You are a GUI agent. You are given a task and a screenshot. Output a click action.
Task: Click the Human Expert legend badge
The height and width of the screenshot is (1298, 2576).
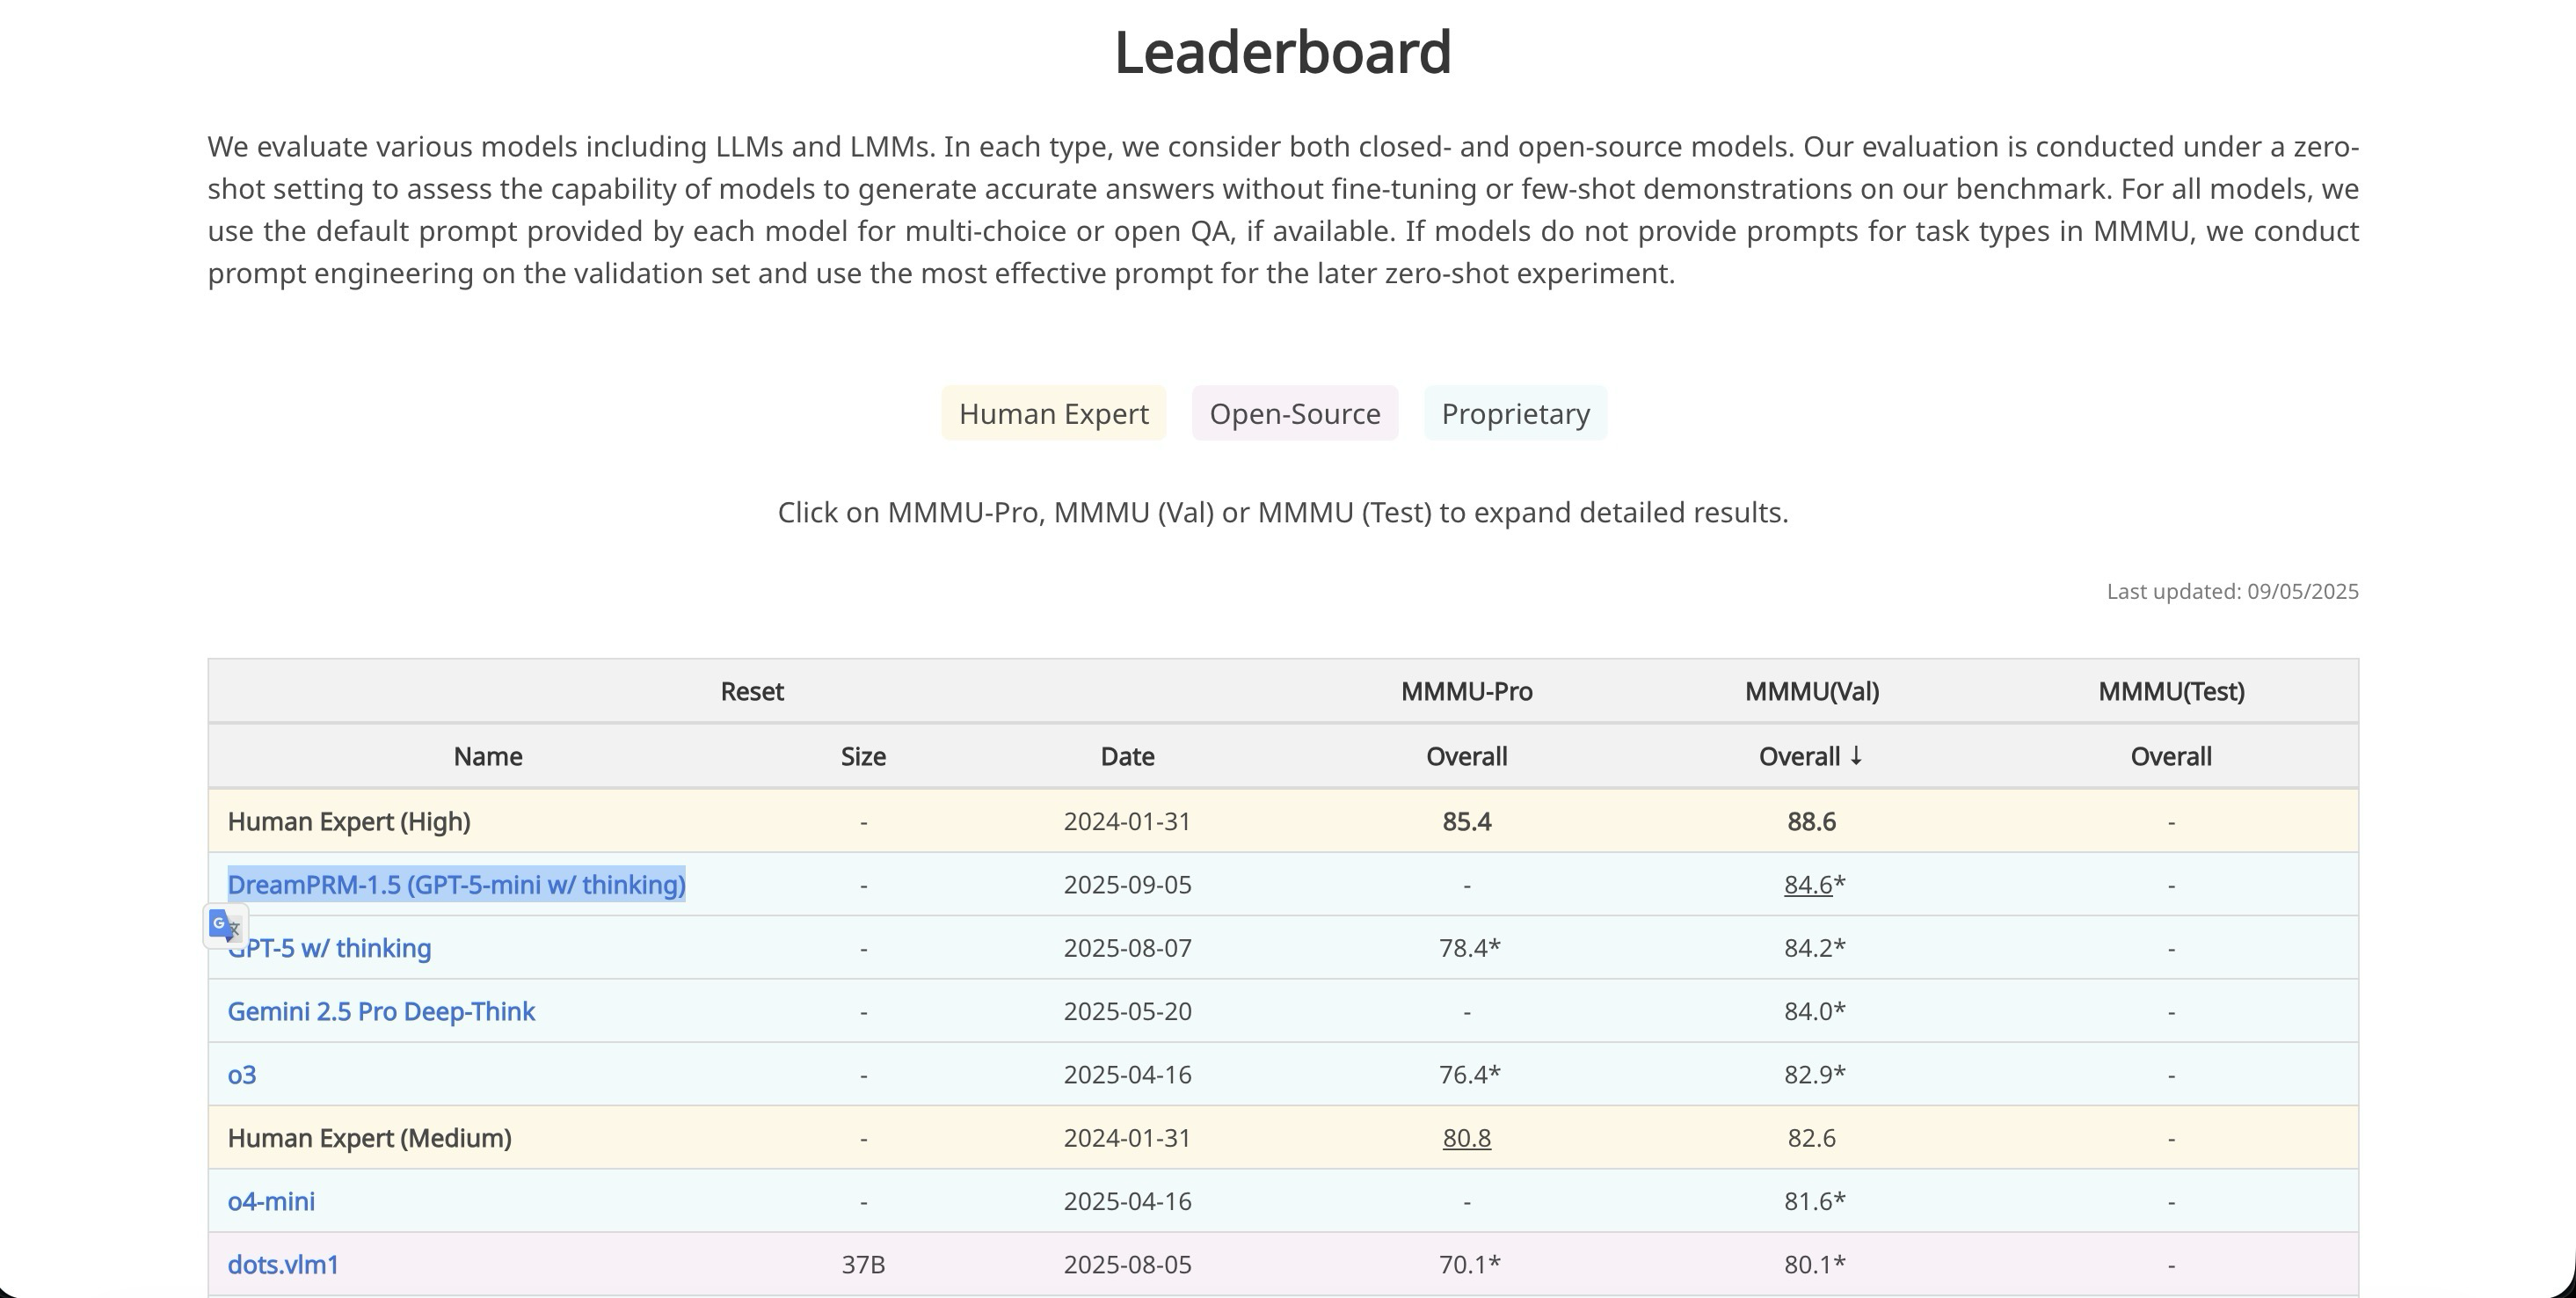coord(1053,413)
